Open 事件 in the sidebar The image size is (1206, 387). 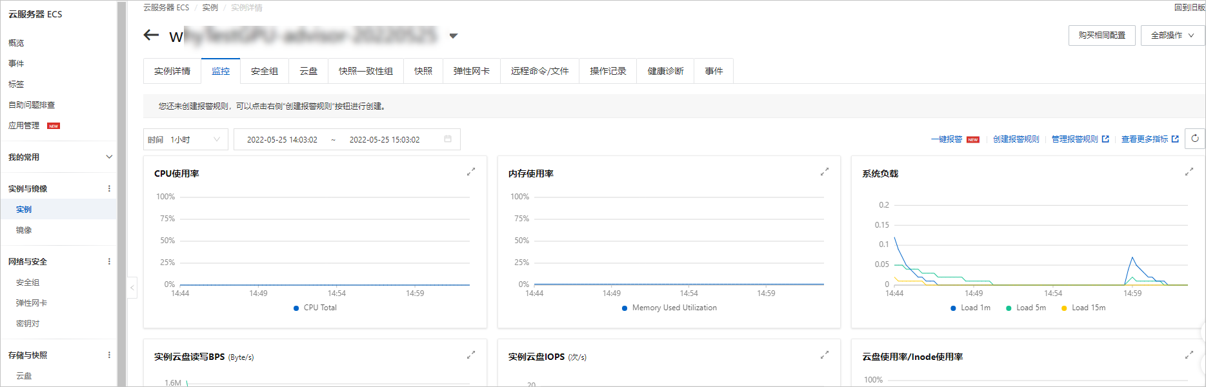pos(16,64)
